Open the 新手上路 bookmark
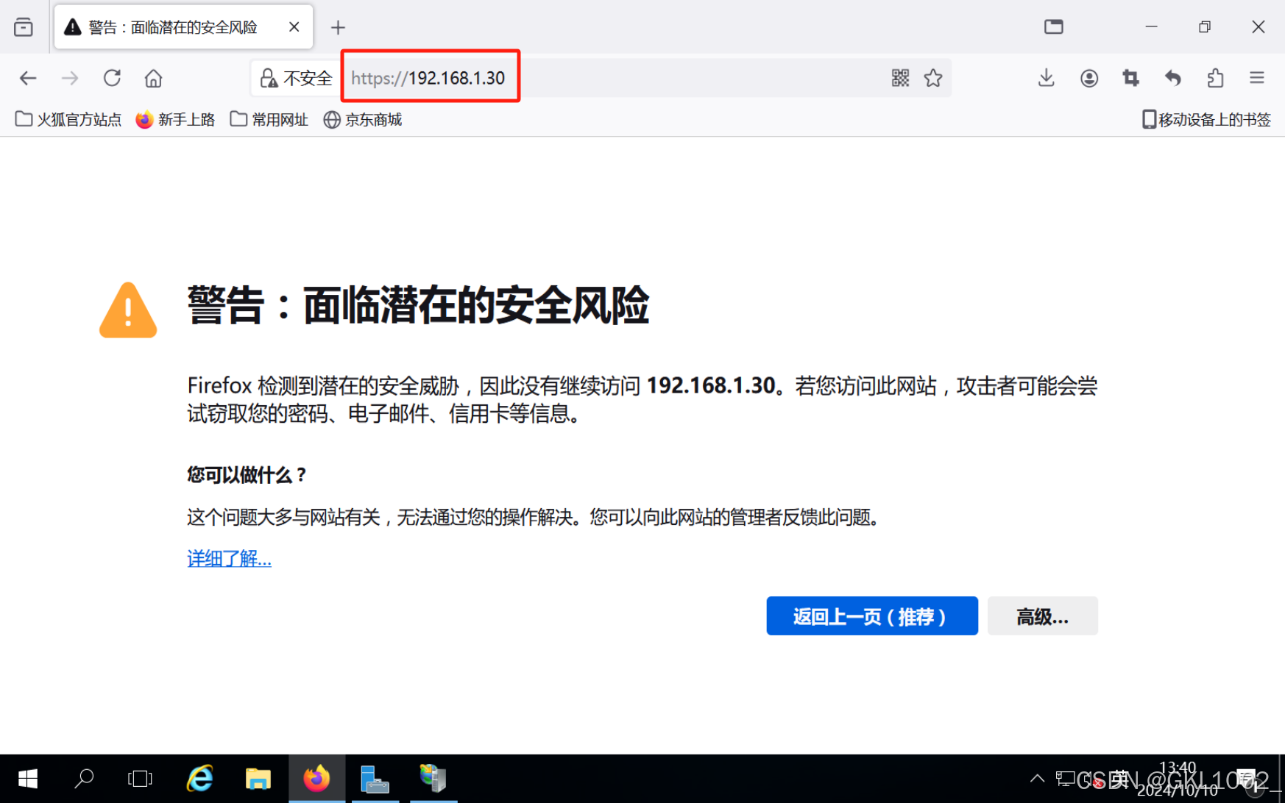 (175, 119)
